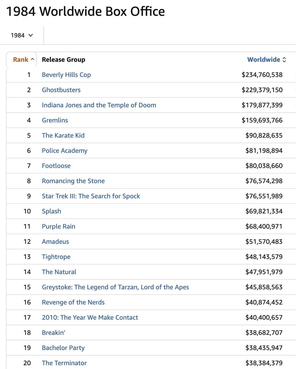The image size is (296, 369).
Task: Click rank number 15 in Greystoke row
Action: (27, 287)
